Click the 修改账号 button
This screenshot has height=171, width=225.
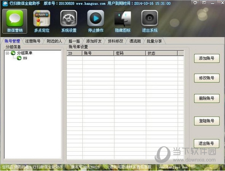207,78
